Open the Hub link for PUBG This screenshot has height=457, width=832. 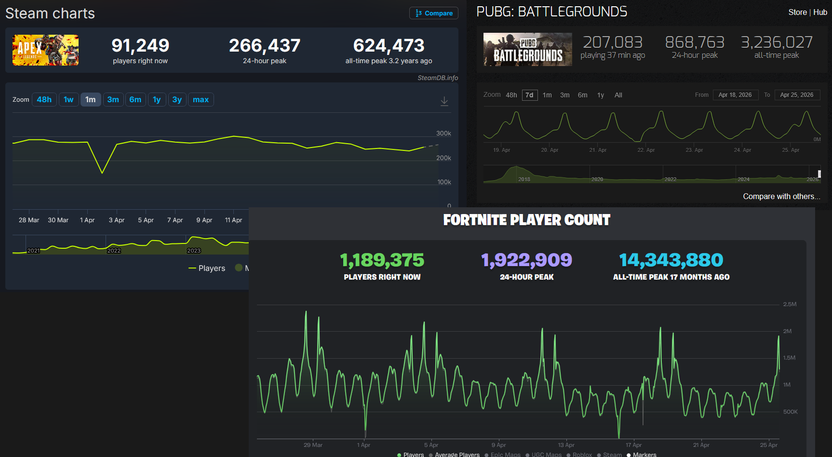click(820, 12)
